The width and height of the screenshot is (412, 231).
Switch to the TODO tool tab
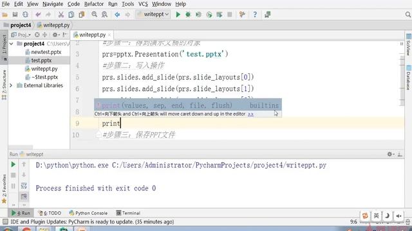[x=50, y=213]
